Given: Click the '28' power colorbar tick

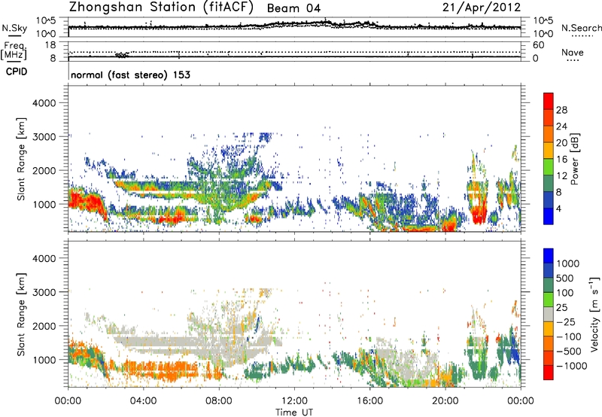Looking at the screenshot, I should coord(561,110).
